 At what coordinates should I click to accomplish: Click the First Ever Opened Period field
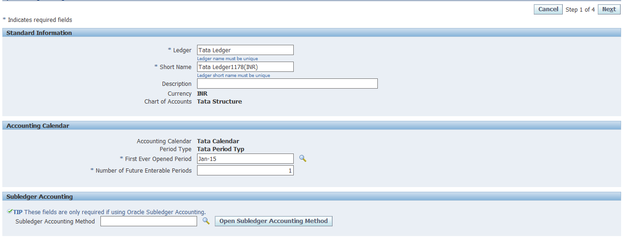click(x=245, y=159)
